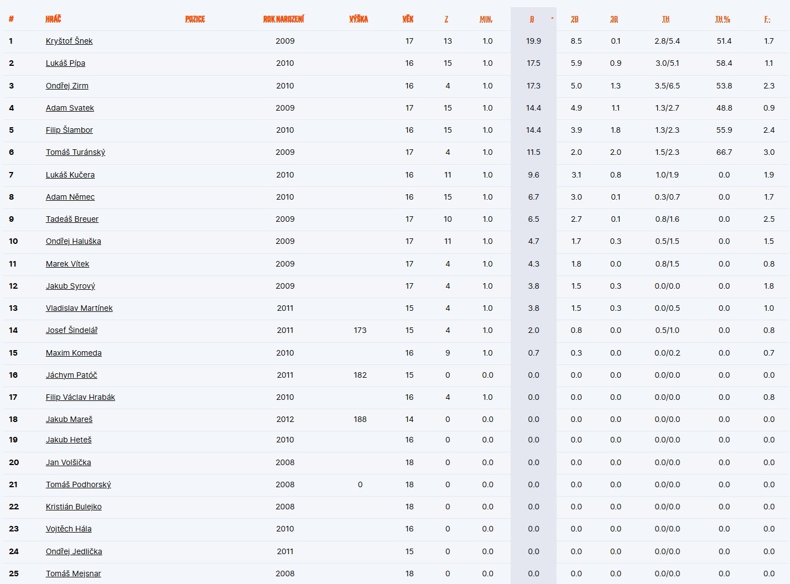The height and width of the screenshot is (584, 790).
Task: Click the MIN. column header
Action: (x=486, y=19)
